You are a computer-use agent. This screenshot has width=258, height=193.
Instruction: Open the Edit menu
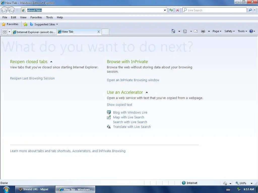(x=14, y=17)
